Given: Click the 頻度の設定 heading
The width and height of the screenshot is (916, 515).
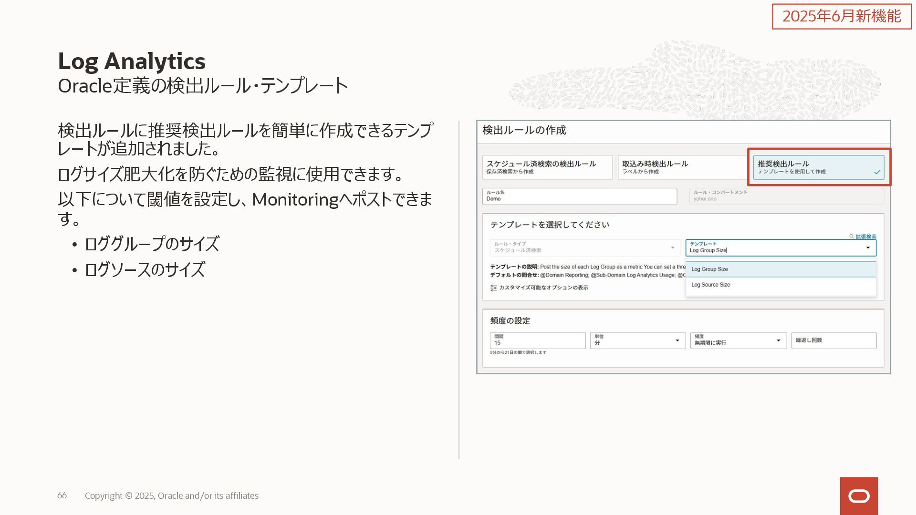Looking at the screenshot, I should point(510,321).
